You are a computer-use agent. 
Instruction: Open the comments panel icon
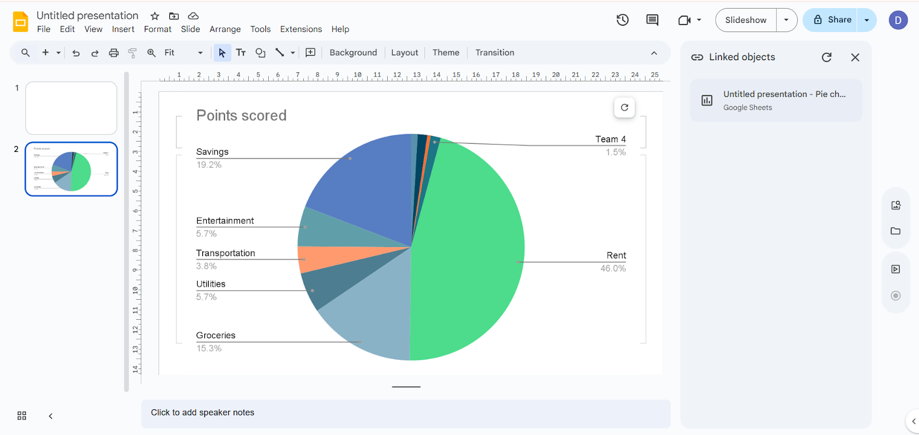point(652,20)
